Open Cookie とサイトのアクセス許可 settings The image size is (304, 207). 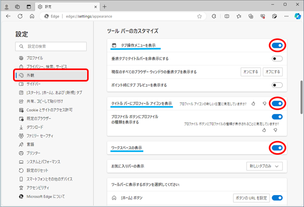(x=51, y=110)
